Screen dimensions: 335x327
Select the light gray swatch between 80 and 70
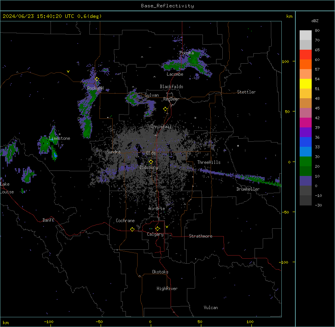305,35
